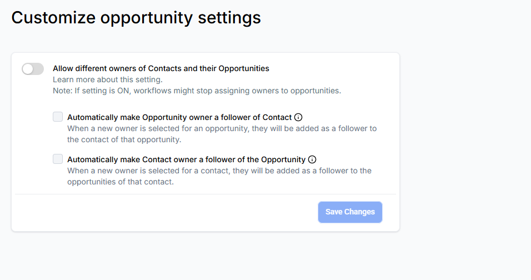This screenshot has height=280, width=531.
Task: Click empty footer area left of Save Changes
Action: click(x=167, y=212)
